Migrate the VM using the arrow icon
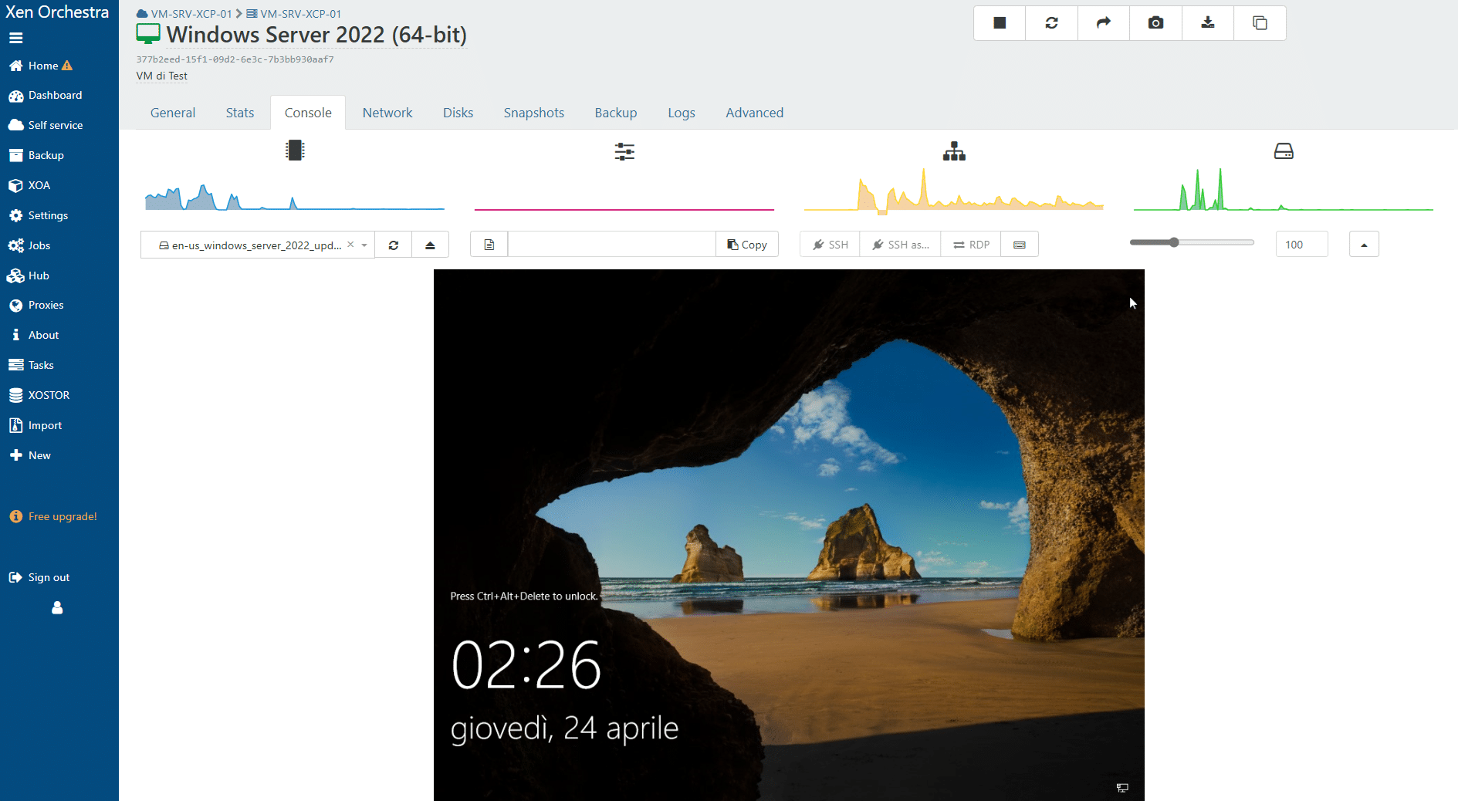 [1104, 23]
